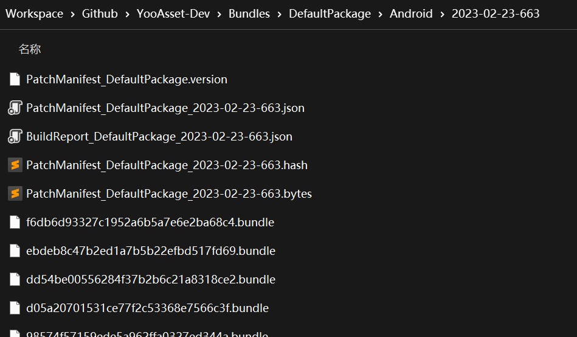Select the PatchManifest json file icon
Viewport: 577px width, 337px height.
tap(15, 108)
